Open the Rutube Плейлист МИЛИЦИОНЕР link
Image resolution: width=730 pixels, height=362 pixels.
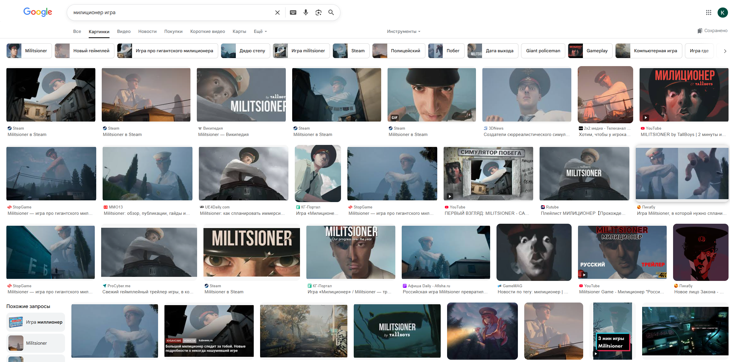click(583, 213)
